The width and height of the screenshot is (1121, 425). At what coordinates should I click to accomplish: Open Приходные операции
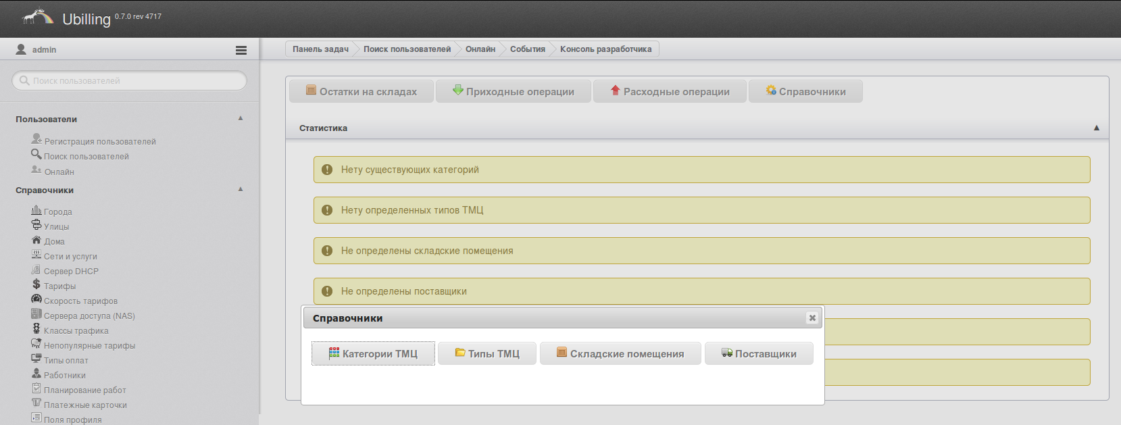tap(514, 92)
